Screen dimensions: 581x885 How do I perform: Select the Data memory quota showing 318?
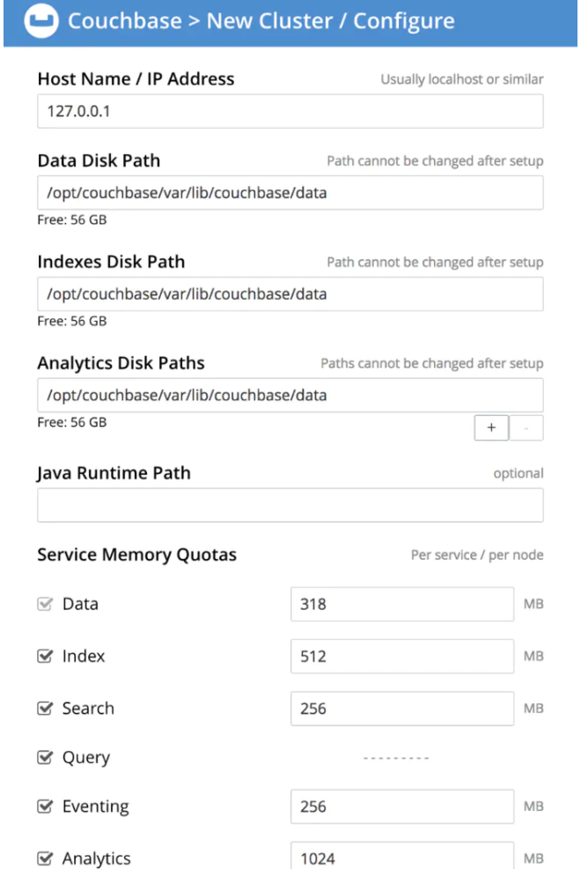point(401,603)
